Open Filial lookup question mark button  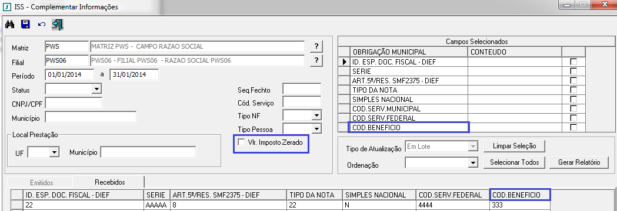(x=316, y=60)
